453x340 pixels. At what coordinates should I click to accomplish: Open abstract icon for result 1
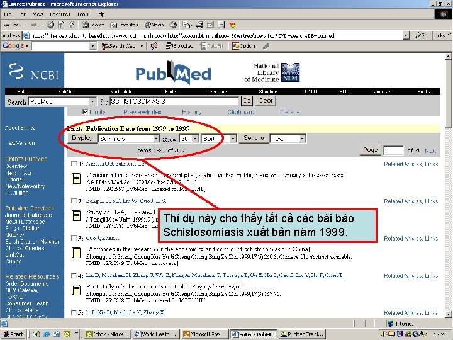click(77, 178)
